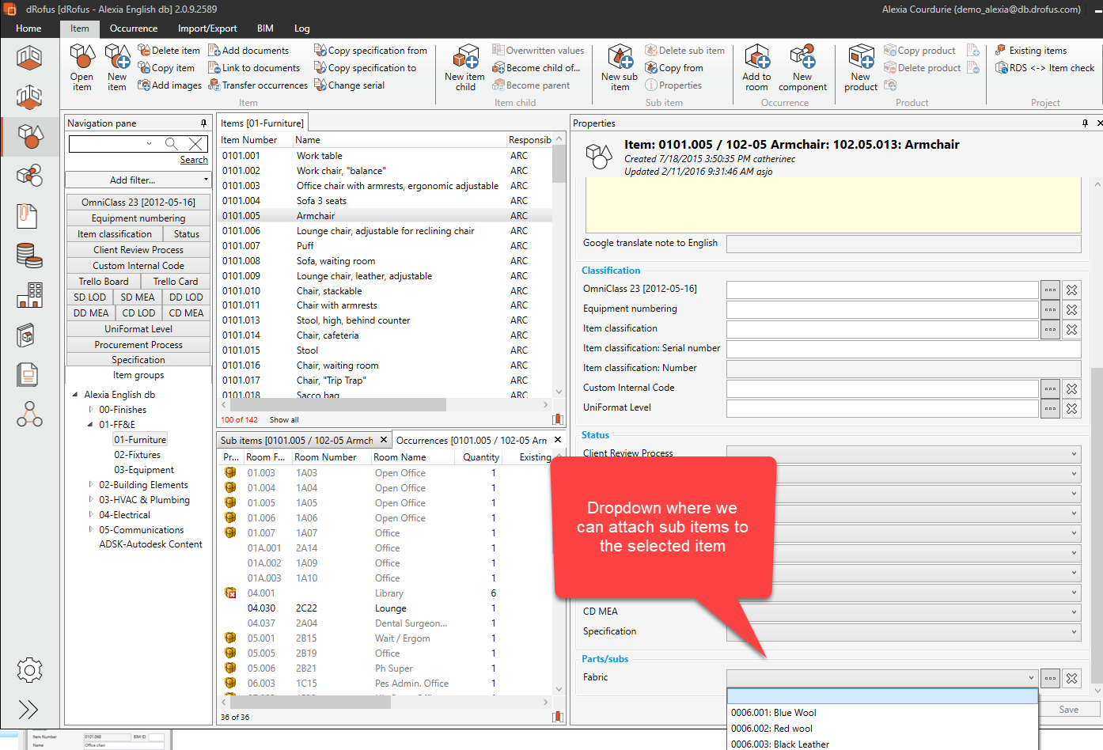1103x750 pixels.
Task: Open the Add filter dropdown
Action: click(x=138, y=180)
